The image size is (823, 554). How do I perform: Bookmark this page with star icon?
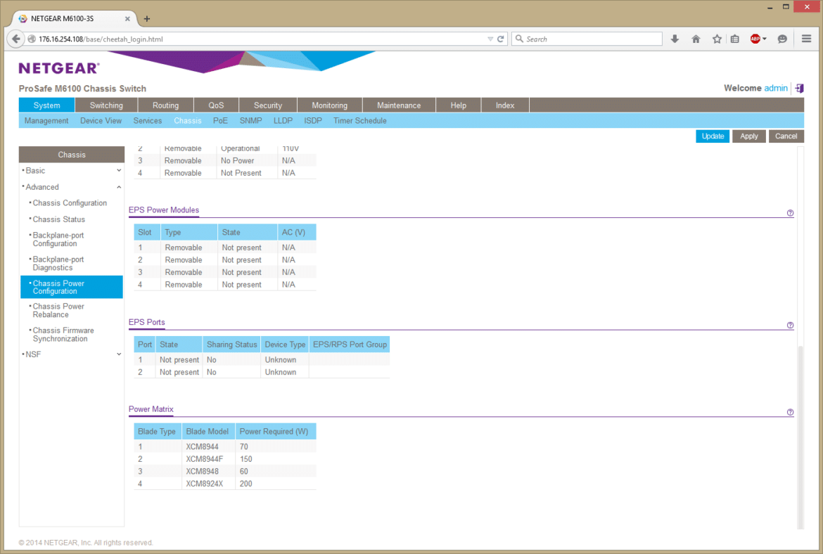point(717,39)
